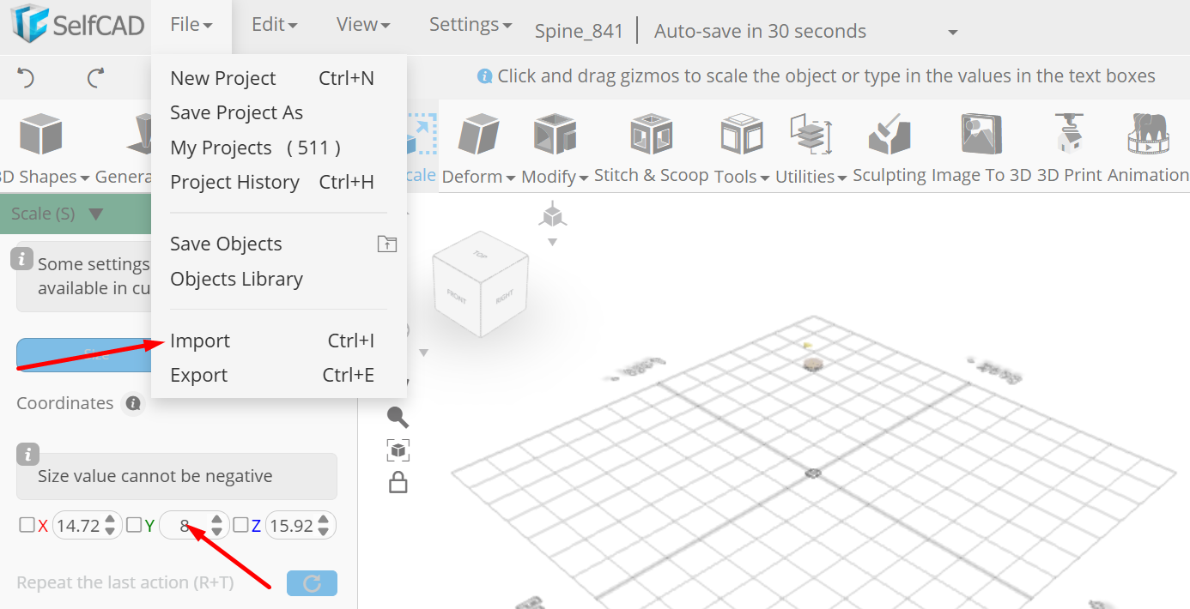Open the View menu
1190x609 pixels.
(x=362, y=25)
